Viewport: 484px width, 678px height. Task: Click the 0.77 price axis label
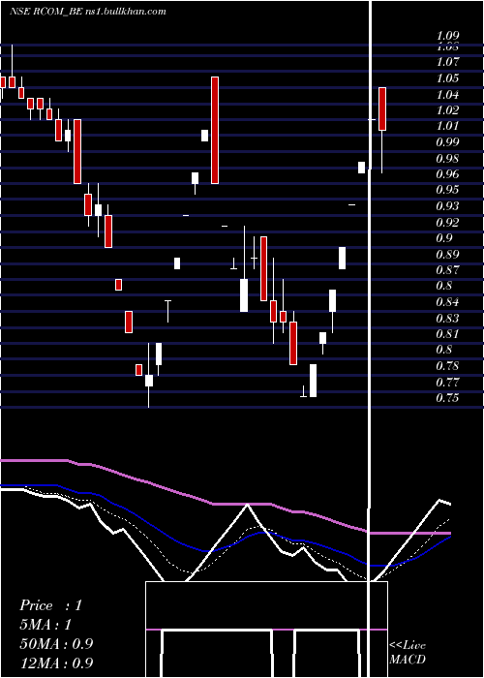(447, 382)
